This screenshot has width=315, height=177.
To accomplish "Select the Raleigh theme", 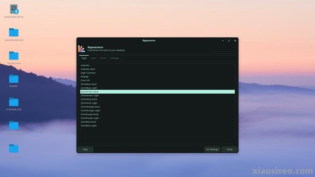I will click(157, 77).
